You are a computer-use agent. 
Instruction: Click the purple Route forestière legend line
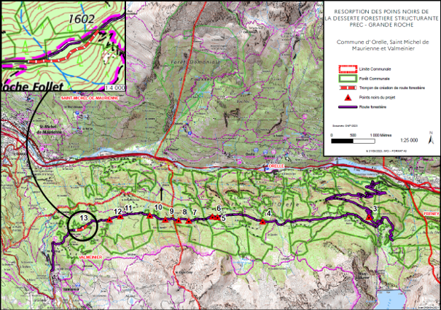tap(348, 107)
